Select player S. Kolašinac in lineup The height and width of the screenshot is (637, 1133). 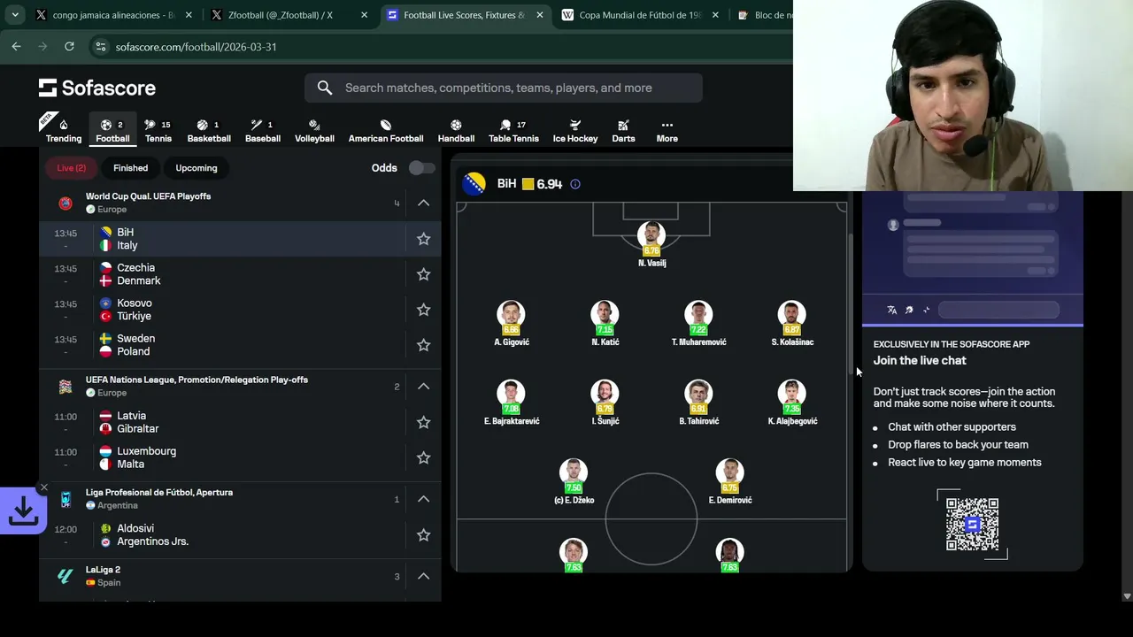point(792,323)
